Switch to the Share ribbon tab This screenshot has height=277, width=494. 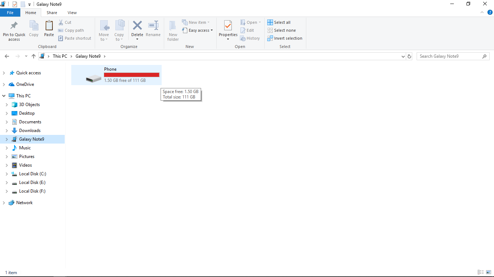[x=52, y=13]
